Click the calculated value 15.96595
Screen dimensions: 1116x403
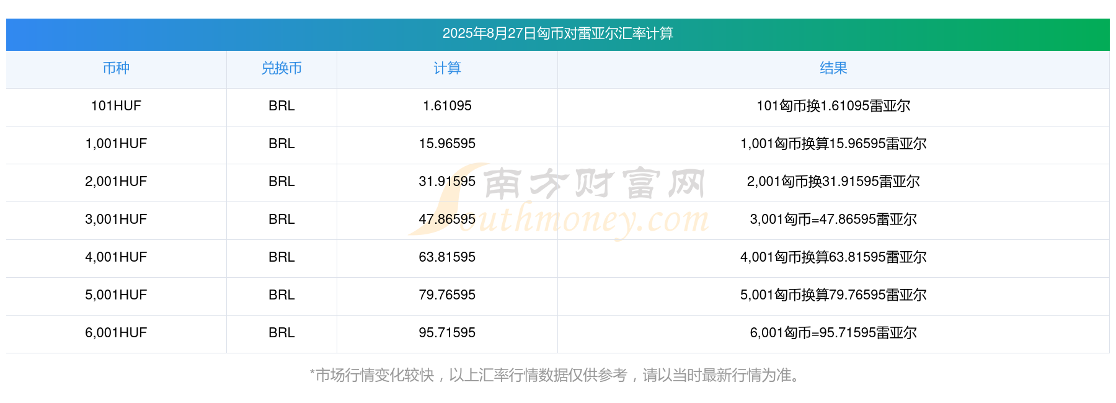coord(447,144)
